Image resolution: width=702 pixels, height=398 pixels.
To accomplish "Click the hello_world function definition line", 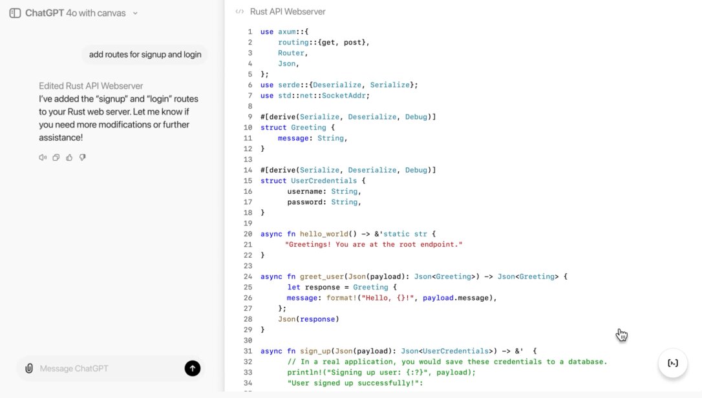I will [348, 234].
